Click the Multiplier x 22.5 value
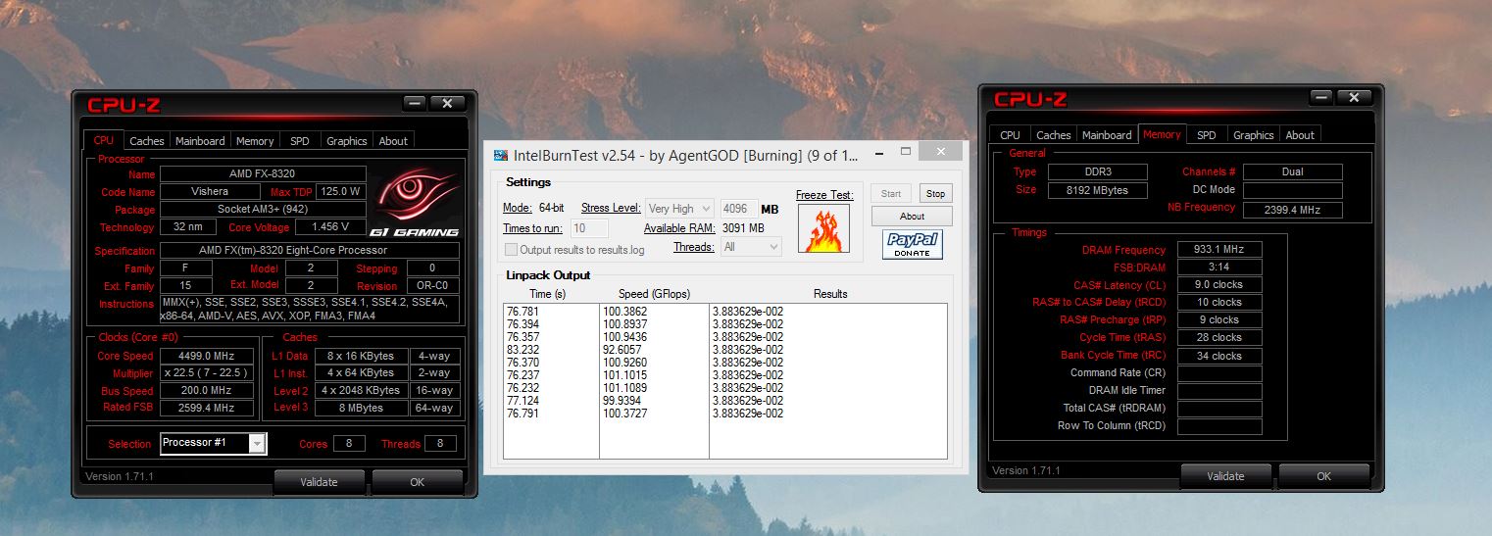The height and width of the screenshot is (536, 1492). (x=207, y=373)
